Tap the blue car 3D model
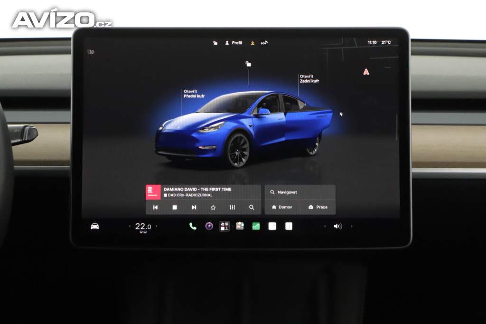The width and height of the screenshot is (486, 324). point(243,129)
